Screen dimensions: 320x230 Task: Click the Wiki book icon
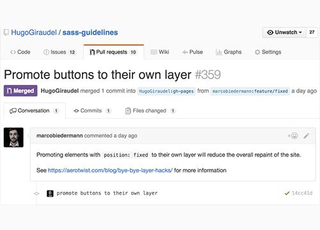click(x=154, y=52)
